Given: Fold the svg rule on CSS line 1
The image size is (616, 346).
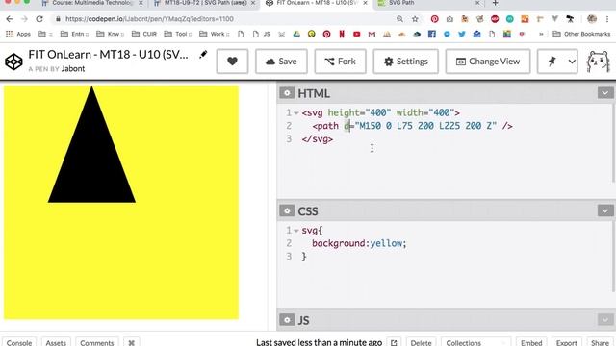Looking at the screenshot, I should 296,231.
